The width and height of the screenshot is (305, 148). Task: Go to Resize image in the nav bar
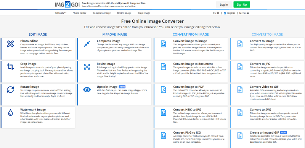point(124,13)
